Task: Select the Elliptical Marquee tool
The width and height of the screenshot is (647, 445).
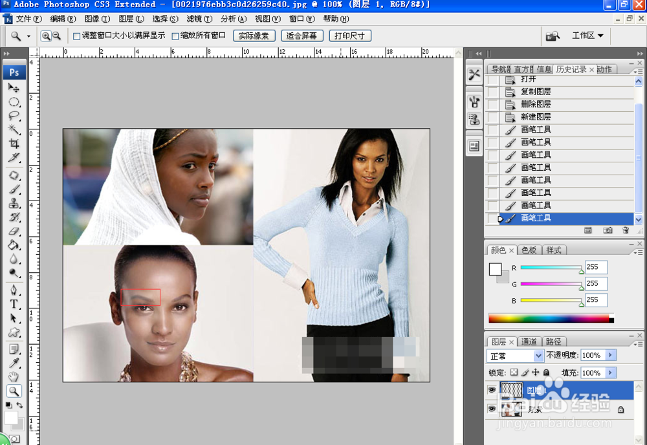Action: [x=14, y=102]
